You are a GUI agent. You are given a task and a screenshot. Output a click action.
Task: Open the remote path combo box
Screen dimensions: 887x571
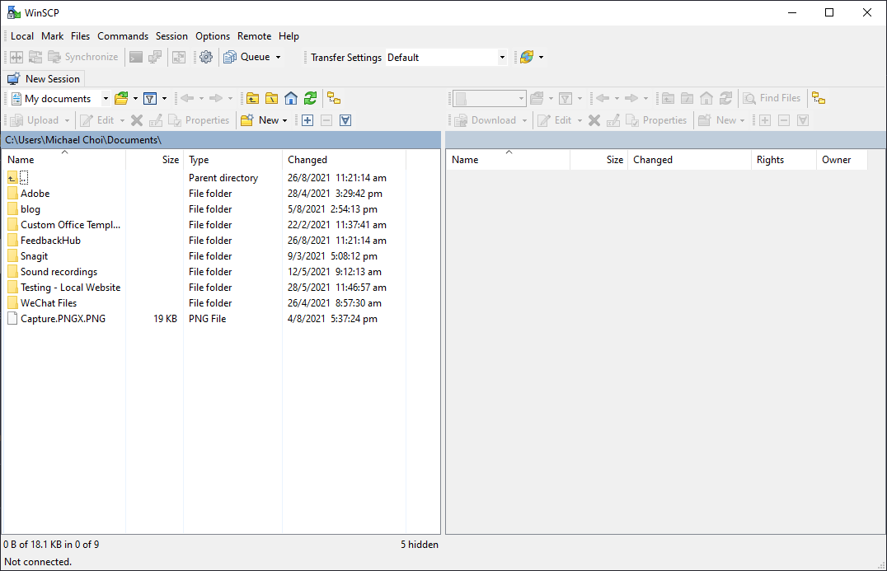(x=490, y=98)
